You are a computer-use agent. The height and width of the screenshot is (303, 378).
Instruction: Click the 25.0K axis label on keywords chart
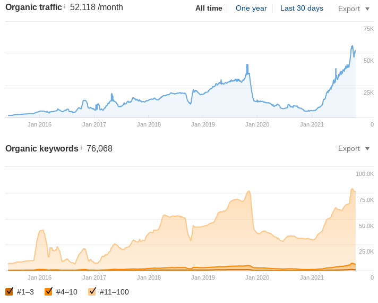(x=366, y=251)
